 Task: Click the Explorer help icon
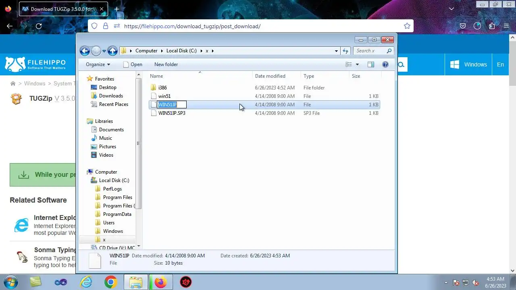pos(385,64)
